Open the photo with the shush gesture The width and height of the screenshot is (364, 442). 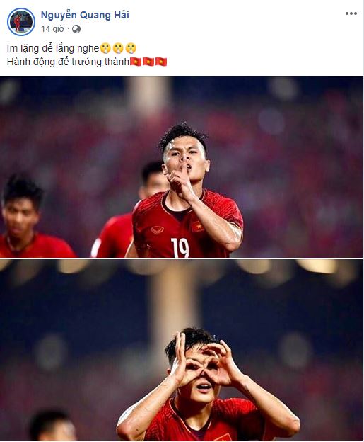point(182,166)
